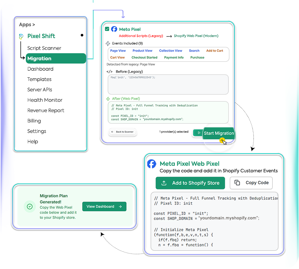Click the green checkmark success icon
The width and height of the screenshot is (299, 269).
click(x=30, y=206)
